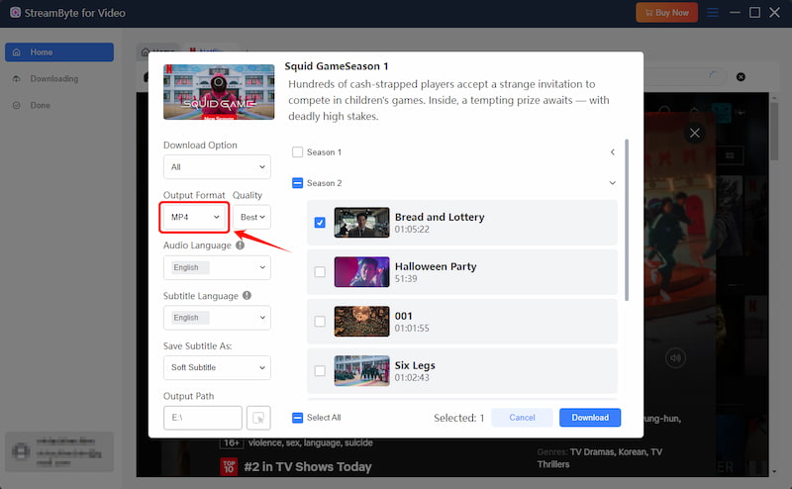Click the volume speaker icon on video

[x=675, y=358]
